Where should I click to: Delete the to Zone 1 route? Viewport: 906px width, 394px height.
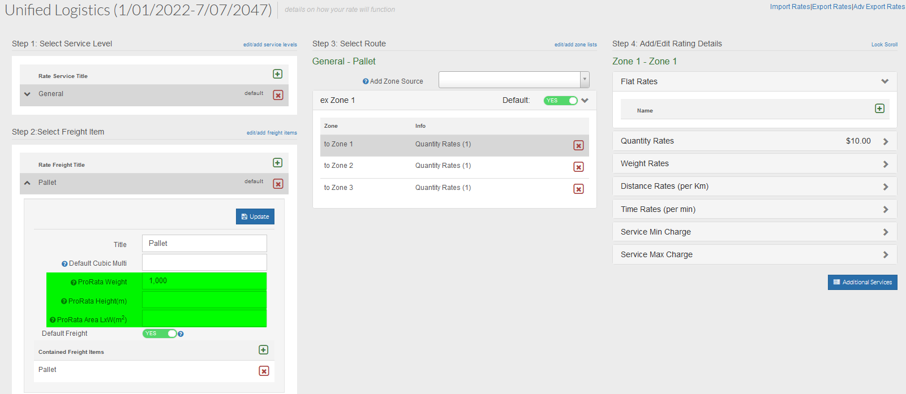[578, 145]
